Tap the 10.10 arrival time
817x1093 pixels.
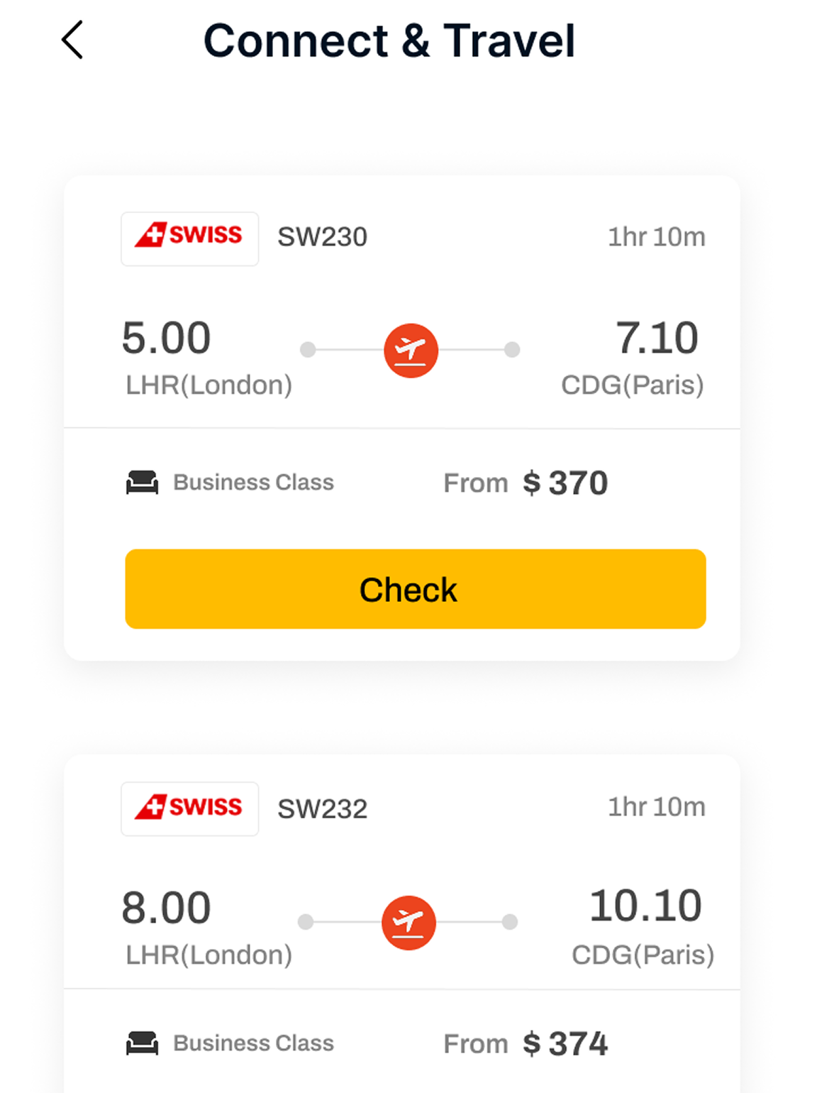(645, 906)
